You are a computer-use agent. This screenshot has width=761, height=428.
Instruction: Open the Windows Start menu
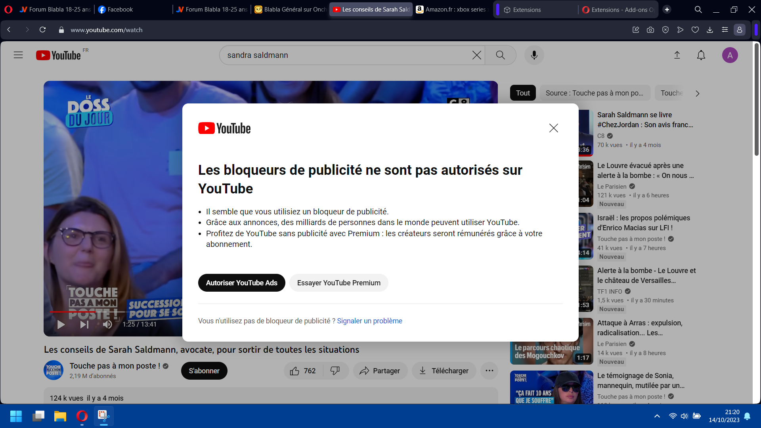[x=16, y=416]
